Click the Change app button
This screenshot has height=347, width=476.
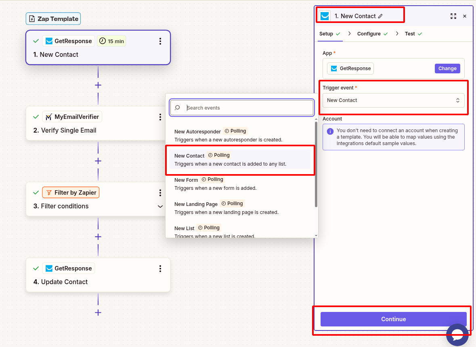(x=447, y=69)
